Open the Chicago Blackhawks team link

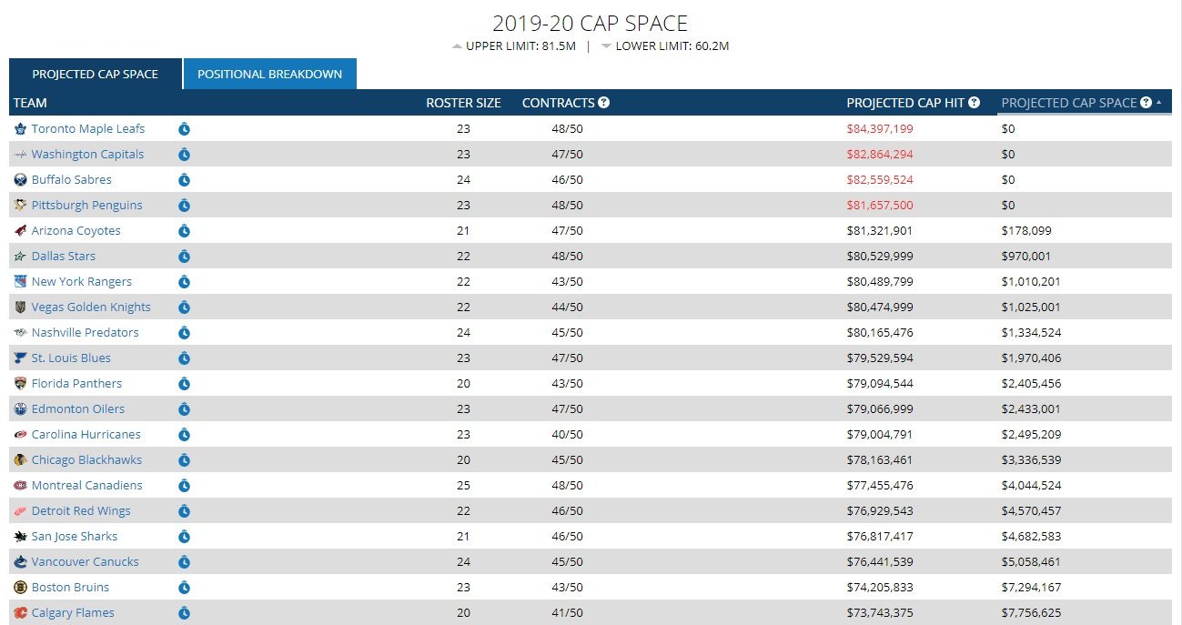pos(86,460)
